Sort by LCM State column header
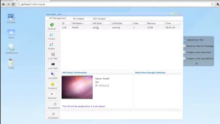220x124 pixels. pyautogui.click(x=121, y=23)
